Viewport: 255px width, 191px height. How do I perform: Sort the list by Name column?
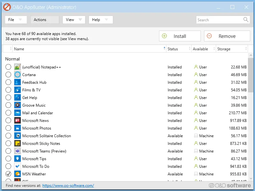point(89,49)
